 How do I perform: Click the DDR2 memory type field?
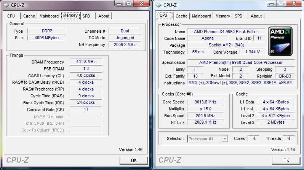(x=46, y=31)
